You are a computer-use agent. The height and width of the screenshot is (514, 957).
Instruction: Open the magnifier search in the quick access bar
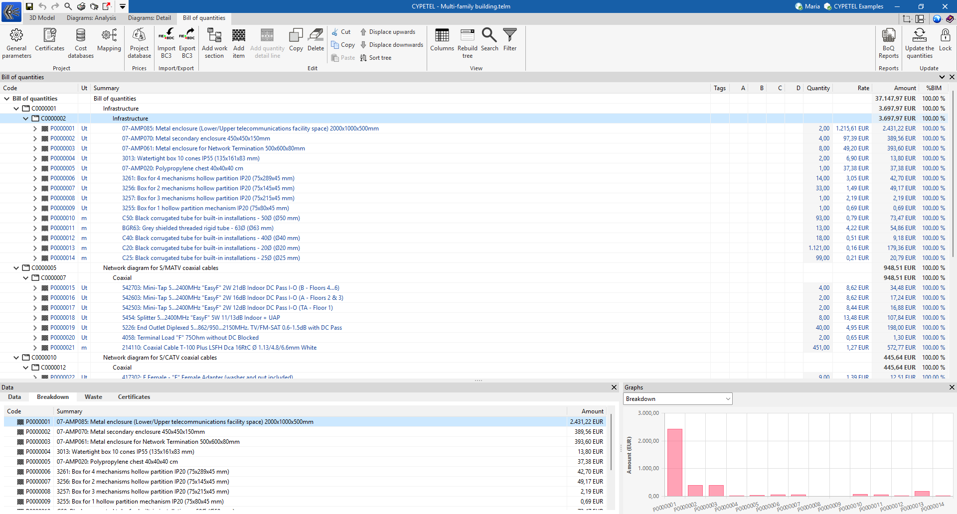point(68,6)
